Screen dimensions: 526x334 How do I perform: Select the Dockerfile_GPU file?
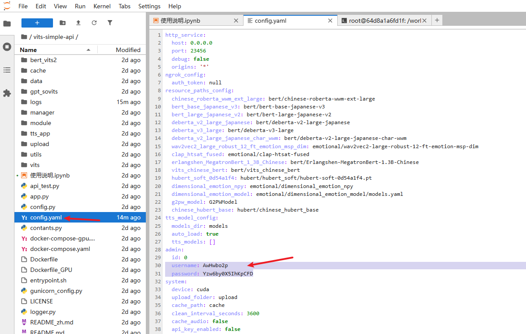point(80,270)
